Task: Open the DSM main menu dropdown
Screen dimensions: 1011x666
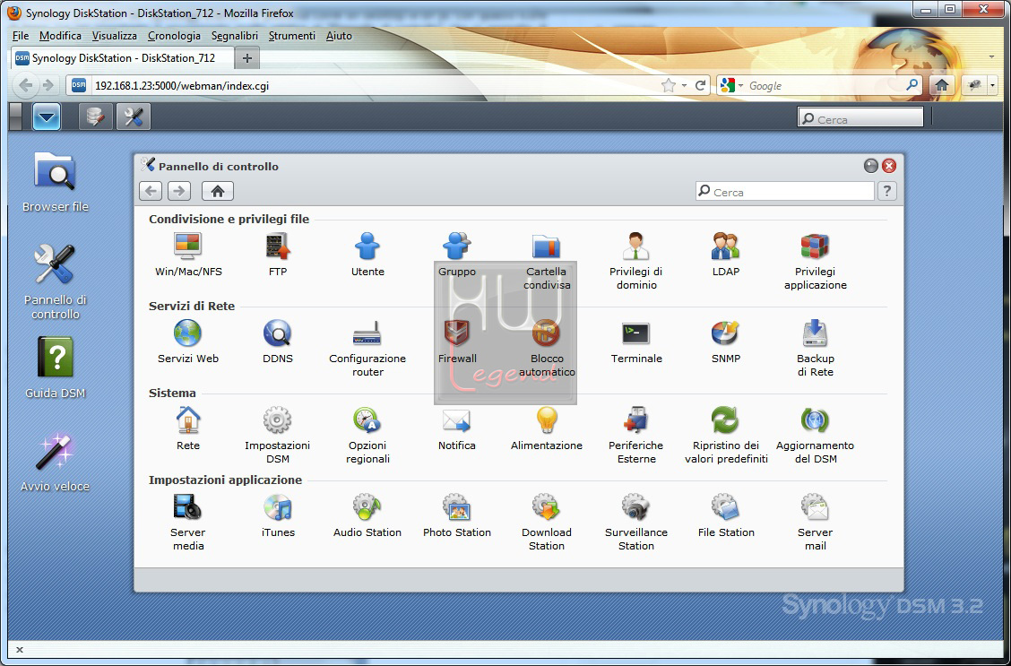Action: [47, 117]
